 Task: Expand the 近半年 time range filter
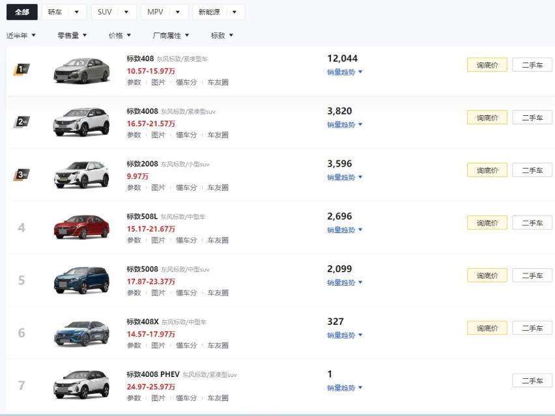21,35
